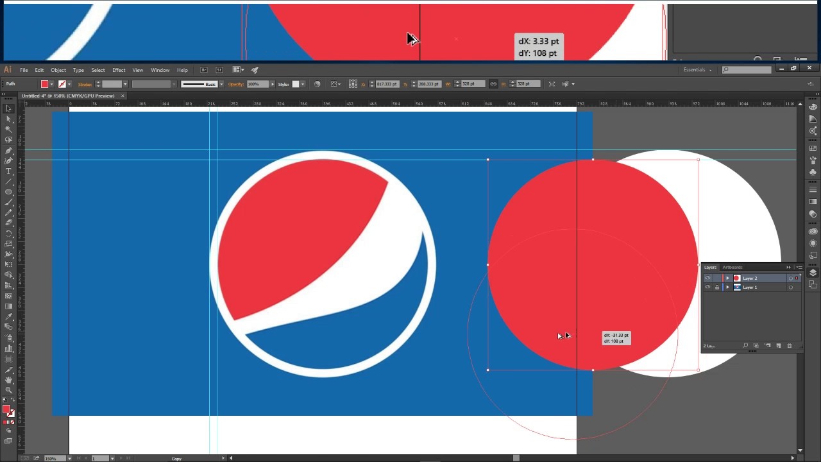Select the Direct Selection tool
This screenshot has height=462, width=821.
point(8,119)
